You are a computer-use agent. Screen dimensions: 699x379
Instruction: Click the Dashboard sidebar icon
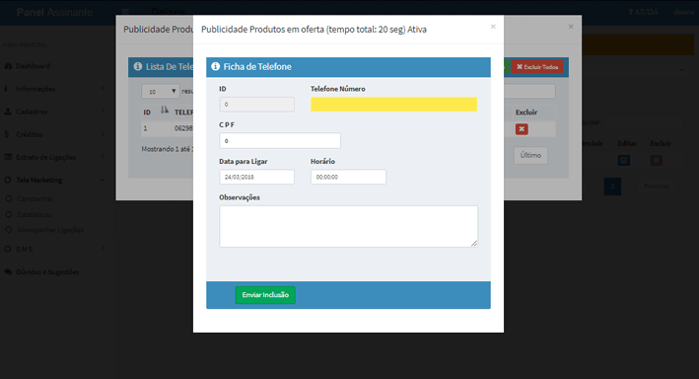tap(8, 66)
